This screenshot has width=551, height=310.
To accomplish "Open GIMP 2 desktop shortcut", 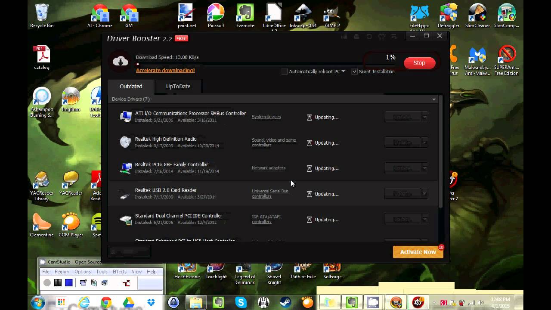I will click(332, 16).
